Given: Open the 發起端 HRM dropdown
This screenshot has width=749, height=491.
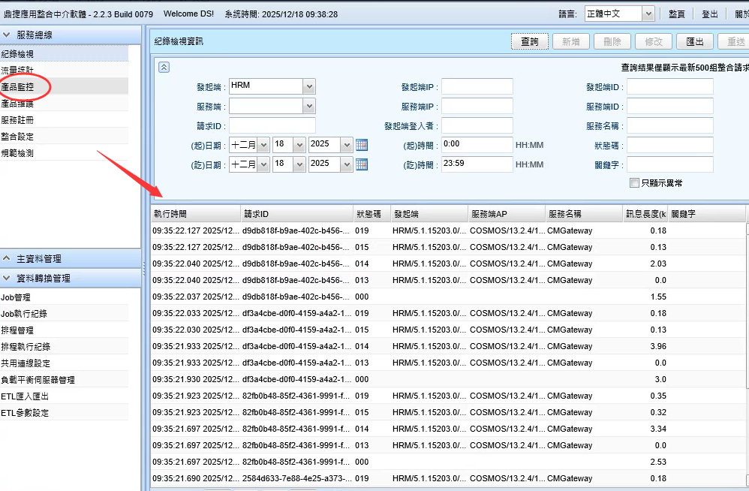Looking at the screenshot, I should tap(309, 86).
